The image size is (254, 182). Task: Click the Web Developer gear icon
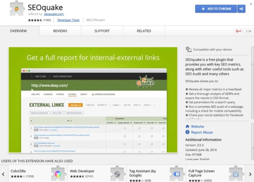coord(117,174)
